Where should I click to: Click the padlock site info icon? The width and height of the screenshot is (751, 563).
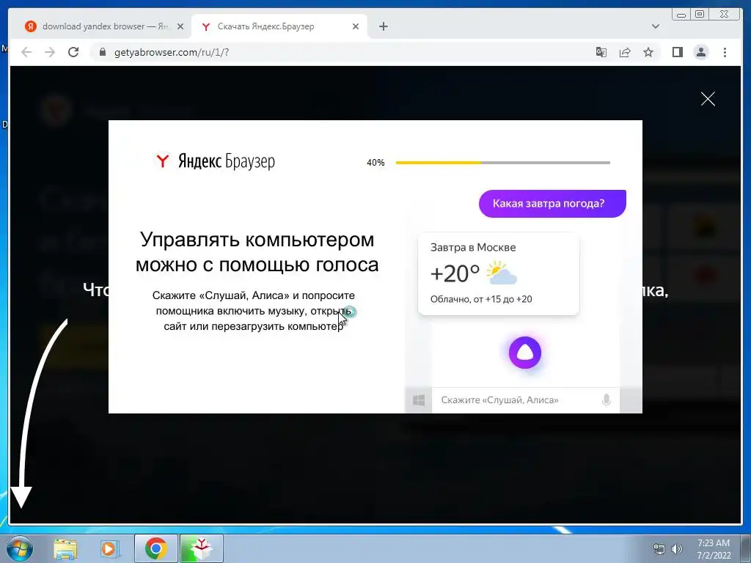click(x=102, y=52)
